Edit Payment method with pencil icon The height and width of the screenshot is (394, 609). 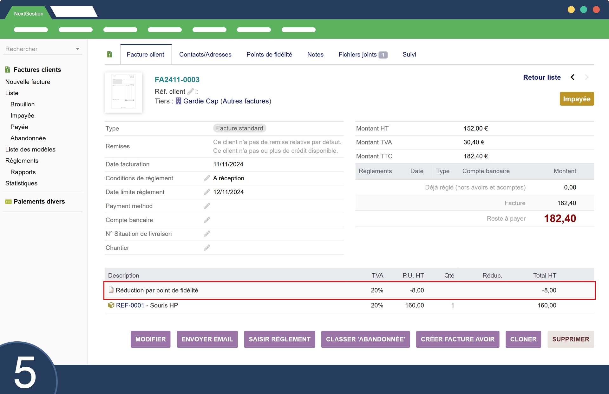coord(207,206)
